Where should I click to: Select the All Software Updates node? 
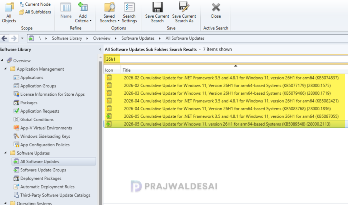[54, 162]
